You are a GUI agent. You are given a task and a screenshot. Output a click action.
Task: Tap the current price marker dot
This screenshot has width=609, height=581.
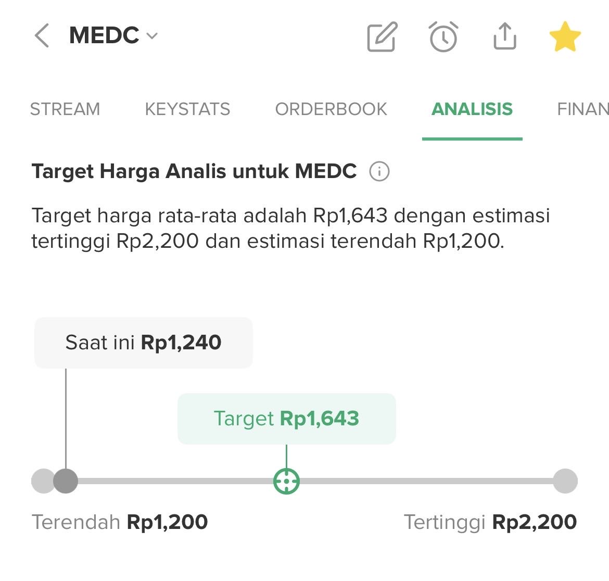tap(66, 481)
